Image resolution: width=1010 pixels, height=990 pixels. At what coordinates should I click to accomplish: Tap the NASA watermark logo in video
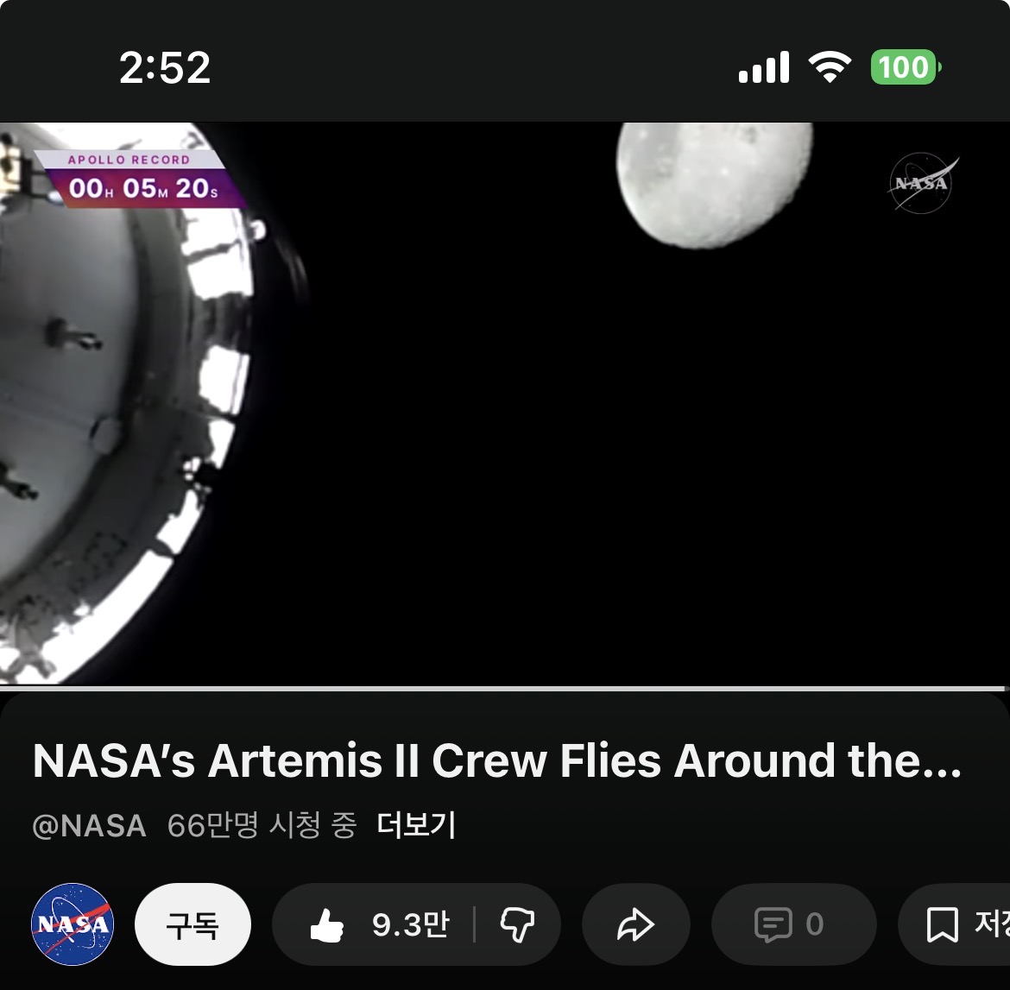[x=924, y=183]
